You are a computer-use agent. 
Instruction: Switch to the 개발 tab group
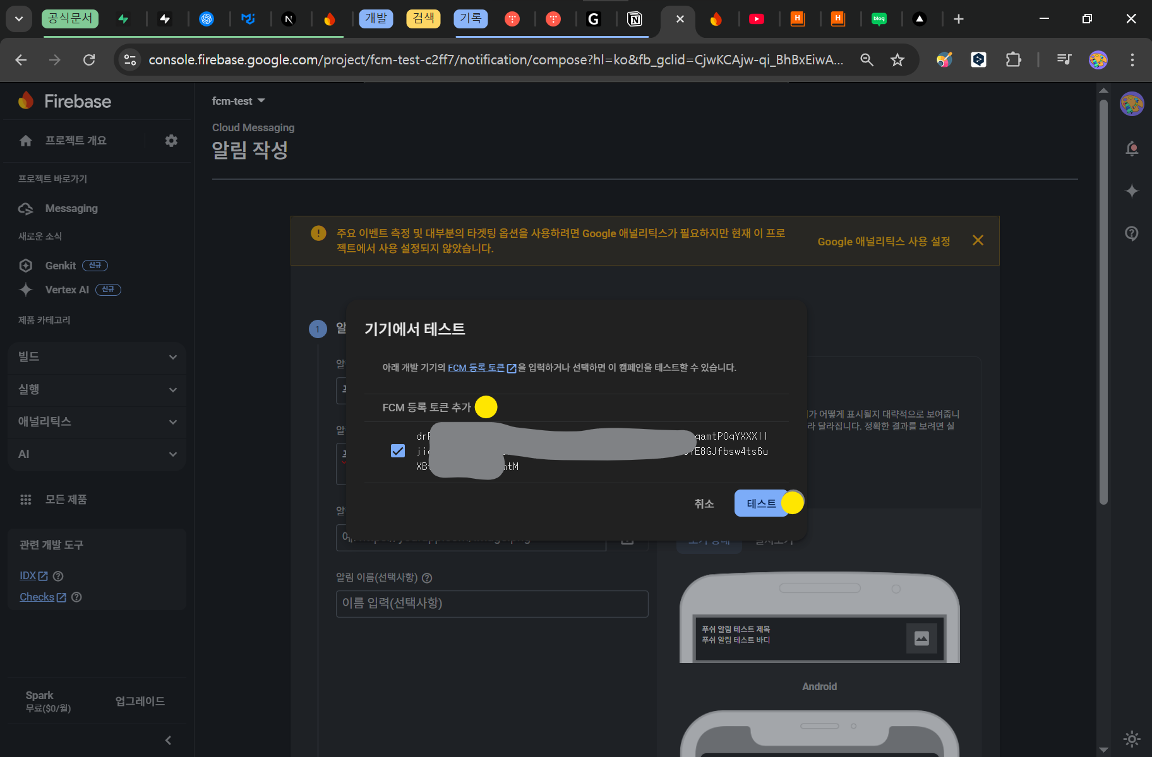coord(376,18)
